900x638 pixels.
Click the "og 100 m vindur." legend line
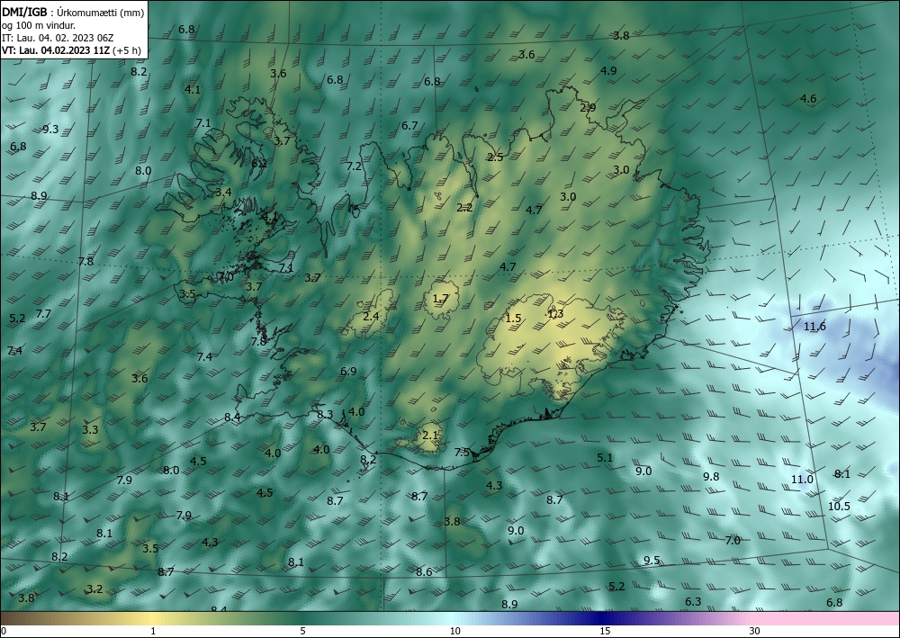tap(39, 24)
